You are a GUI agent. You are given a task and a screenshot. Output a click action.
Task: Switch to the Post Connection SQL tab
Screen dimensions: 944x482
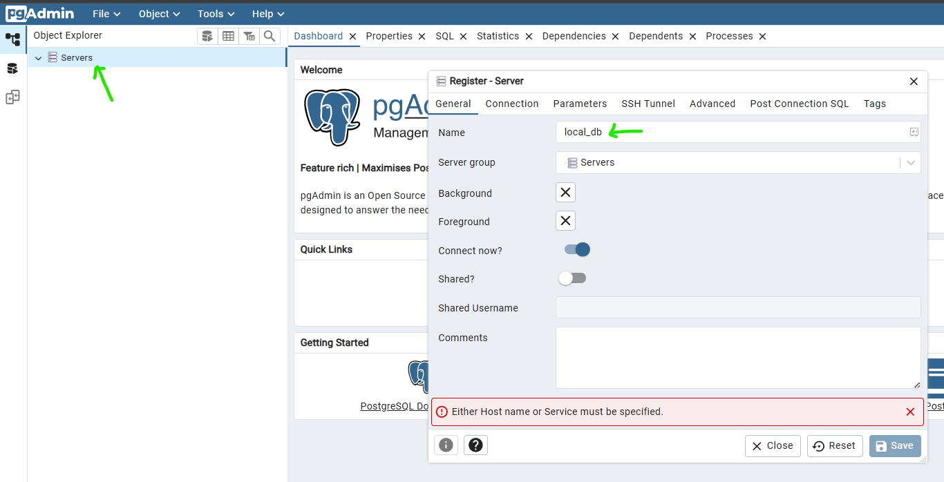click(x=800, y=104)
